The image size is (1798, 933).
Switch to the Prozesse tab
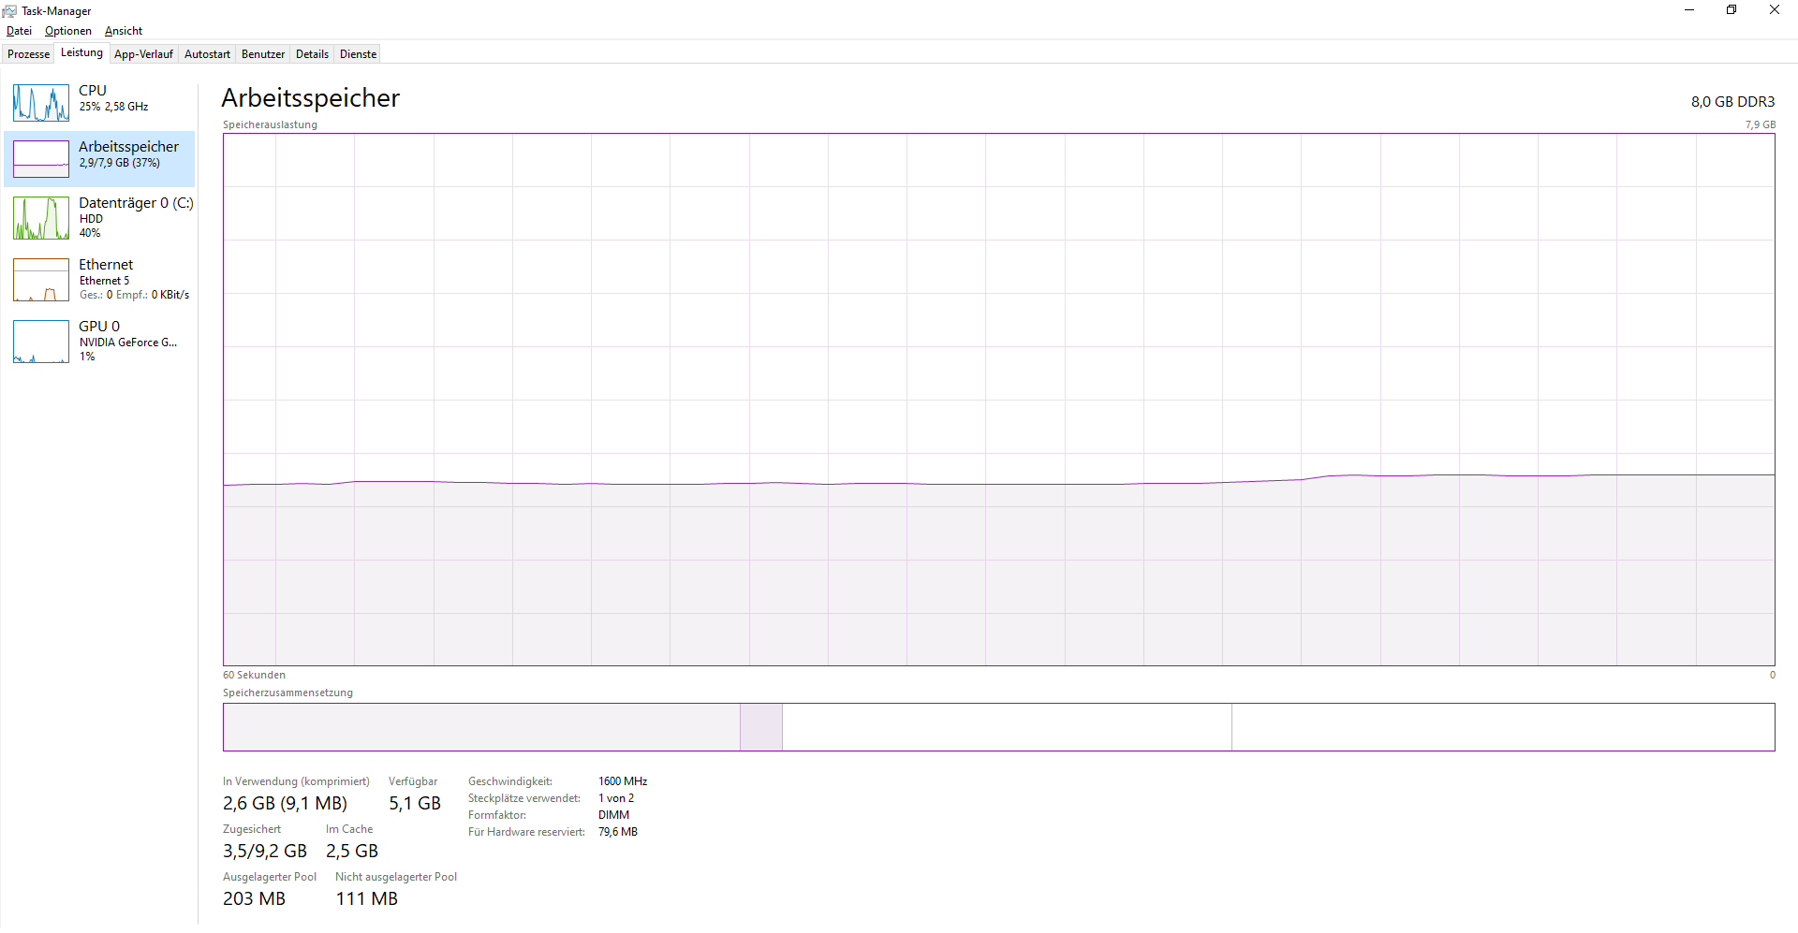tap(27, 53)
